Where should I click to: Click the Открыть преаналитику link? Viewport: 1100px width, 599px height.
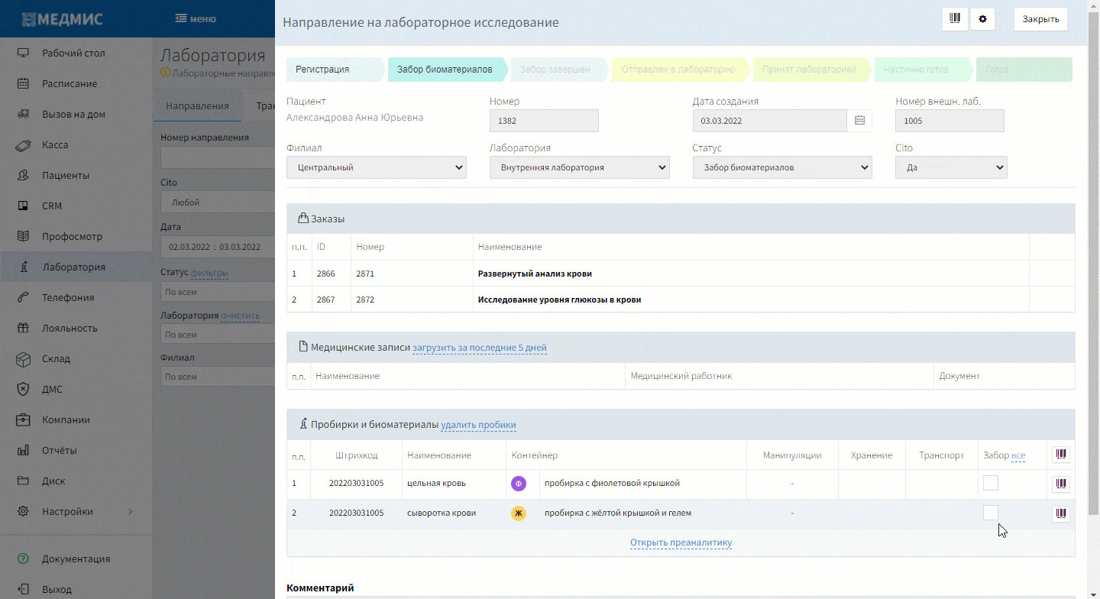coord(681,543)
